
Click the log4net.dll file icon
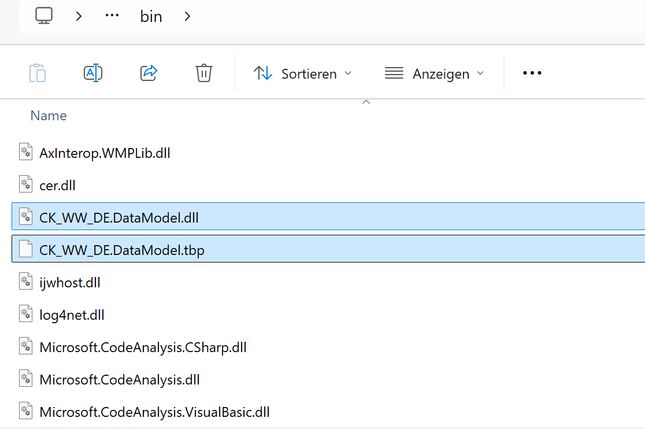point(25,315)
